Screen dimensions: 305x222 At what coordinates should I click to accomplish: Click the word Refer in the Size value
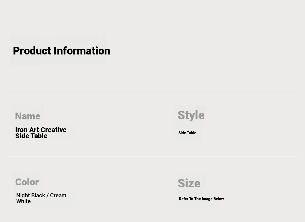pos(183,199)
